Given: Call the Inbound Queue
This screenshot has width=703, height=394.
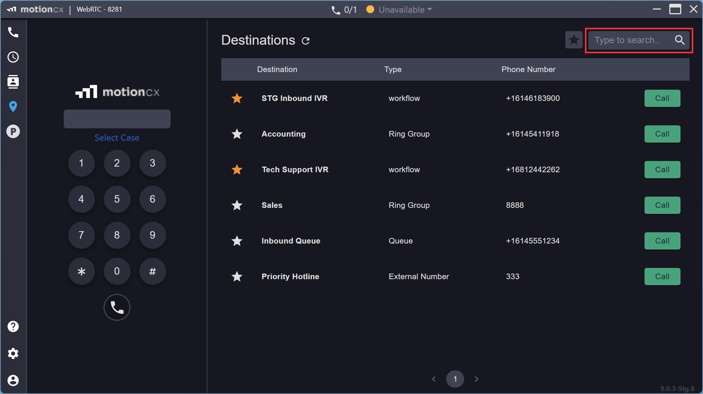Looking at the screenshot, I should (x=662, y=241).
